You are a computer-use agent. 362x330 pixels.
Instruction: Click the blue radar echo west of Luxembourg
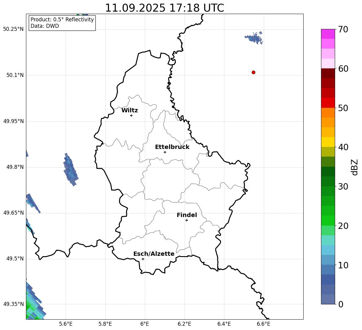71,170
